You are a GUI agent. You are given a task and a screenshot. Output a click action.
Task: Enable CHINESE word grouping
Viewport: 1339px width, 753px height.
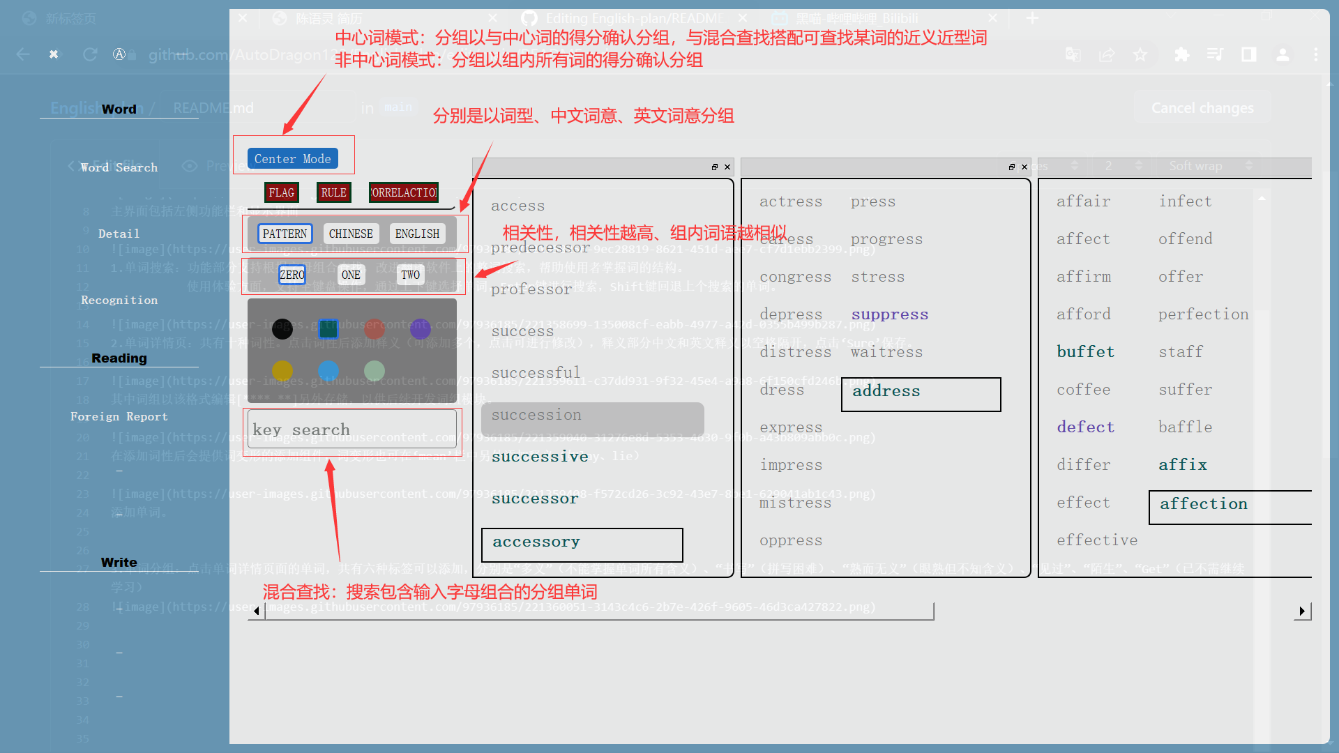(x=351, y=234)
